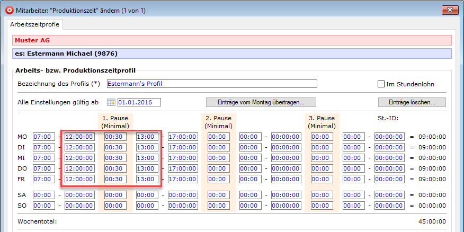Select Monday's third pause minimal field
Viewport: 464px width, 232px height.
[x=322, y=137]
